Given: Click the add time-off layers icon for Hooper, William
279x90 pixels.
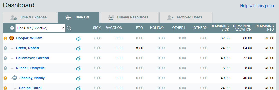Looking at the screenshot, I should click(x=78, y=38).
